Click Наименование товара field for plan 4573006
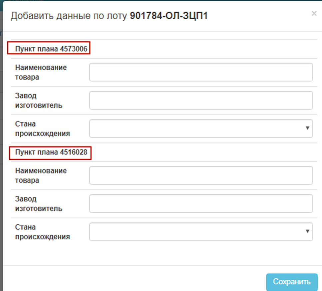This screenshot has width=322, height=291. [201, 72]
